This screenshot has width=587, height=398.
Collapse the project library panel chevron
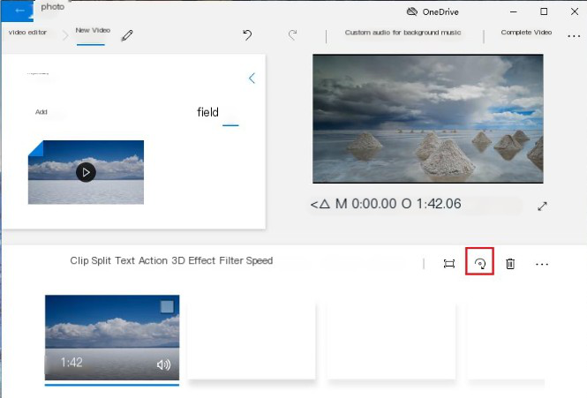pos(252,79)
